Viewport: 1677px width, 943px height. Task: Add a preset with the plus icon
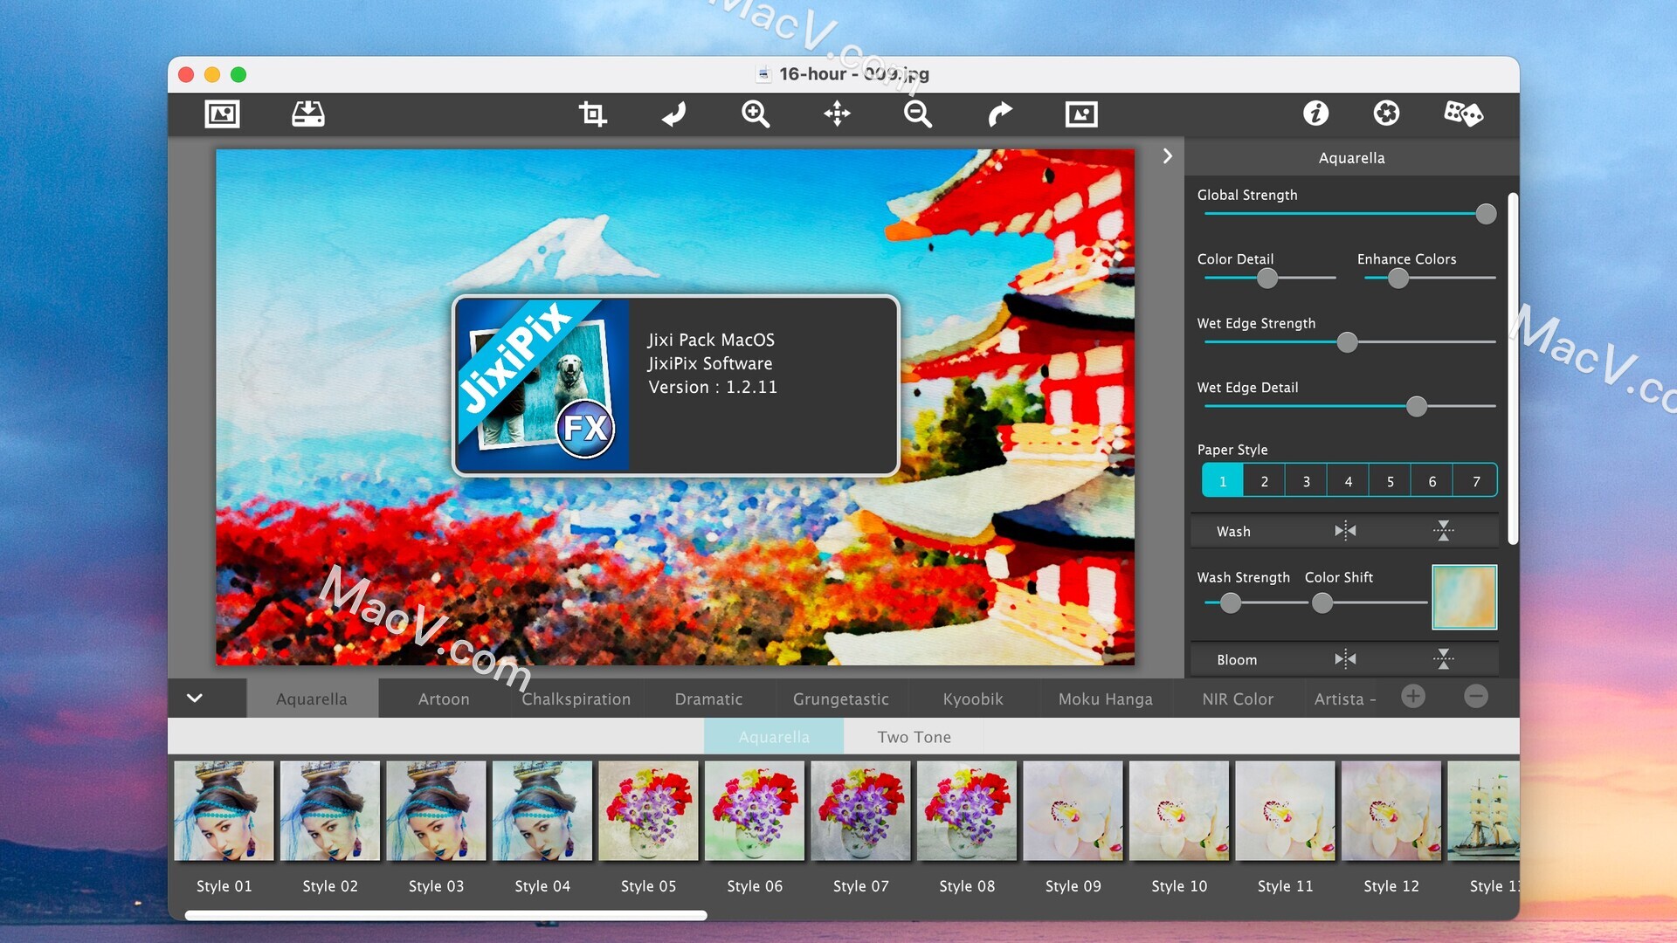(x=1413, y=696)
